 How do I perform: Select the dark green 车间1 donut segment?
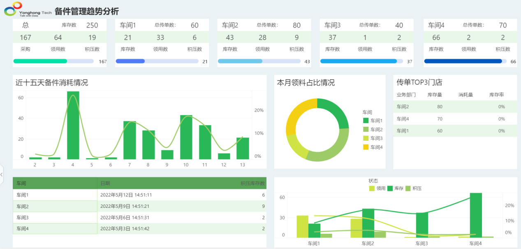click(337, 110)
